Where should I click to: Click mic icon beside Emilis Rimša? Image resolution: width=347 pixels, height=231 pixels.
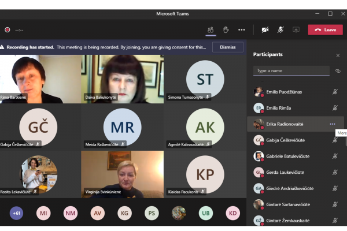coord(335,108)
